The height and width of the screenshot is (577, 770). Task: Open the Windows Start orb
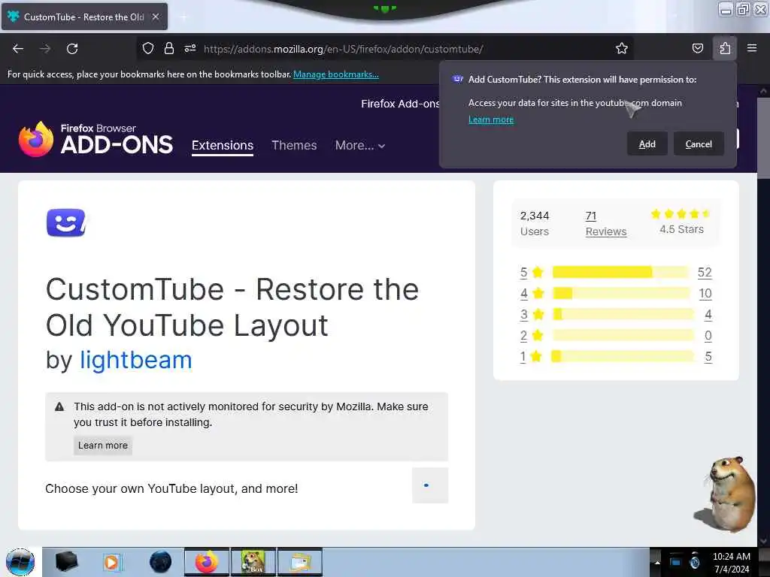20,562
